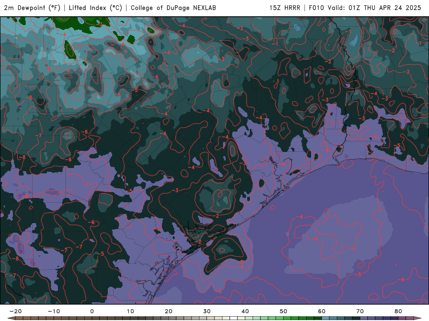Click the 70 tick label on colorbar
Viewport: 429px width, 321px height.
click(x=360, y=311)
